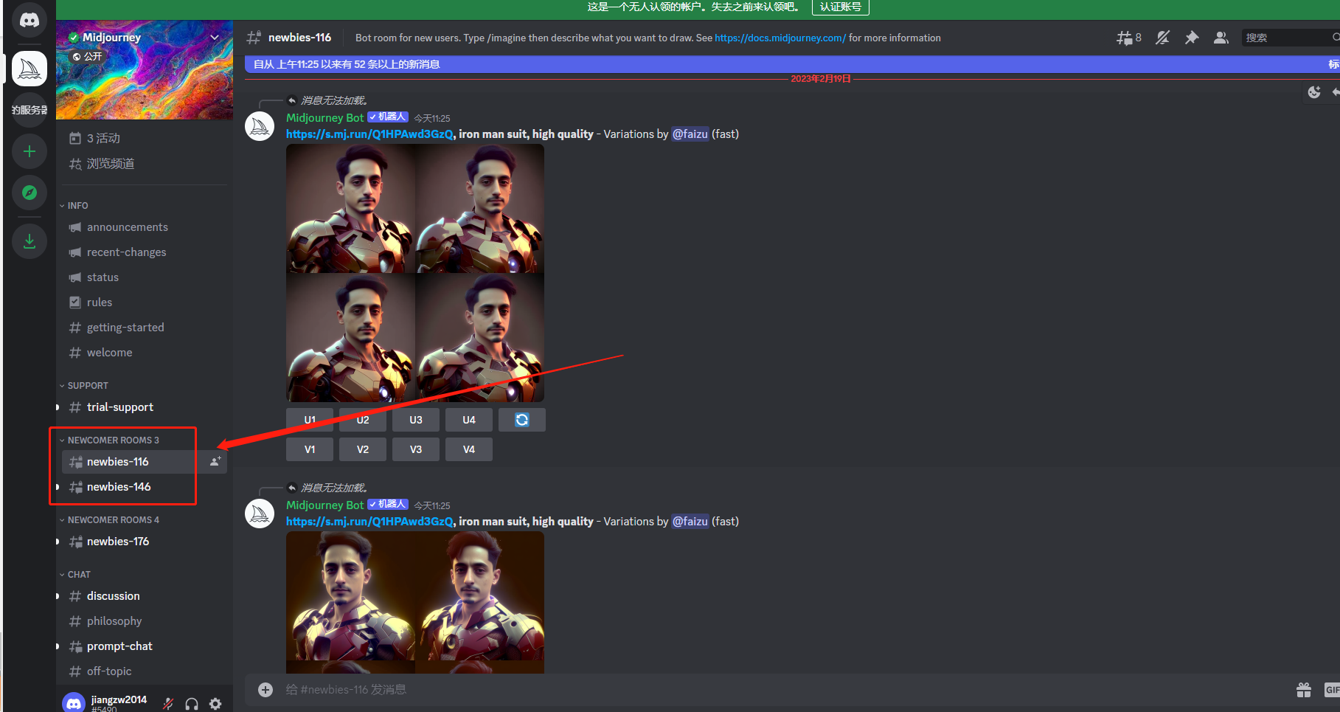The width and height of the screenshot is (1340, 712).
Task: Click the V2 variation button
Action: [363, 449]
